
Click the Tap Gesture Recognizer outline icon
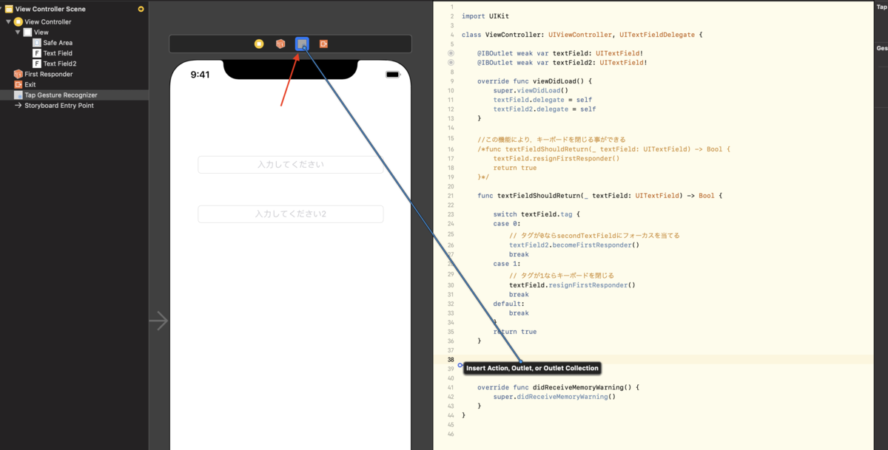pyautogui.click(x=18, y=95)
